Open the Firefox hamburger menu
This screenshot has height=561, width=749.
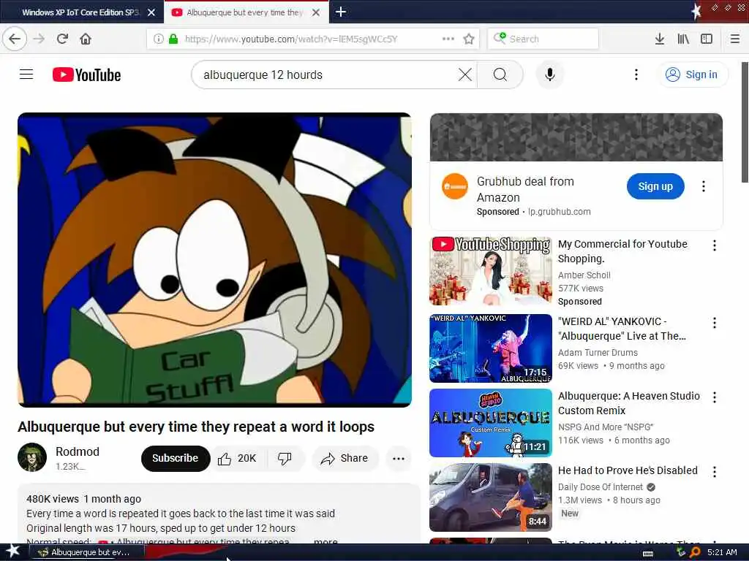coord(735,39)
